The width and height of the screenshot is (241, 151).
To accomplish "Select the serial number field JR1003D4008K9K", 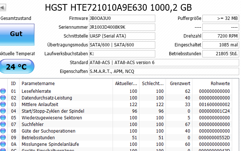I will pos(122,27).
